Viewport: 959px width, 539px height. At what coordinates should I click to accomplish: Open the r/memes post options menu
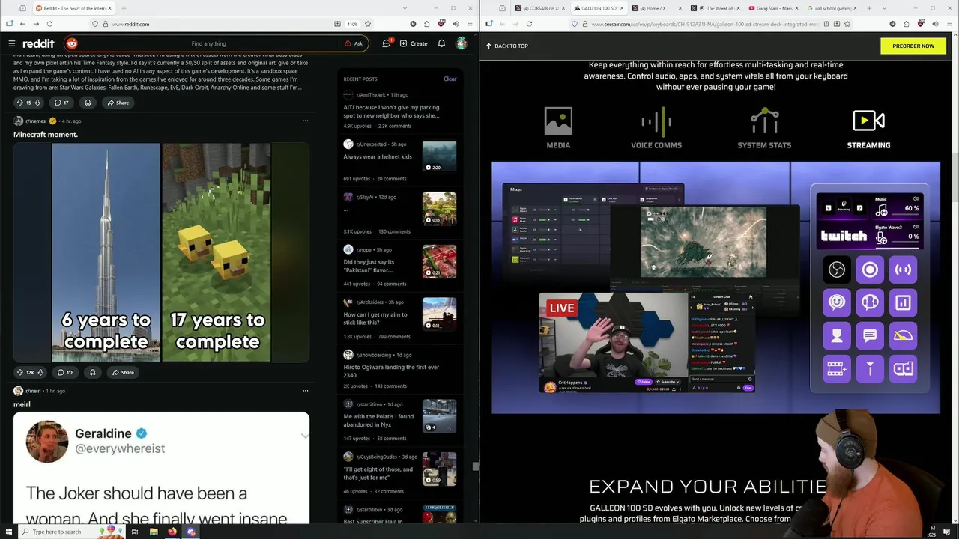[x=305, y=121]
